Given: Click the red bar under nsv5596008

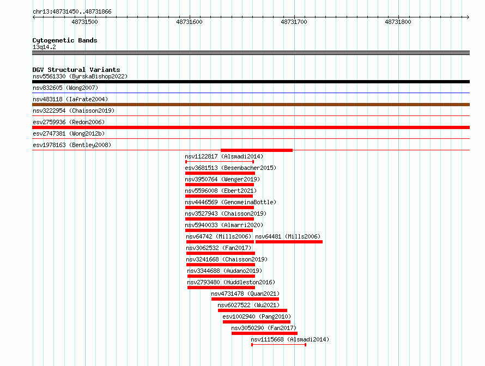Looking at the screenshot, I should [219, 196].
